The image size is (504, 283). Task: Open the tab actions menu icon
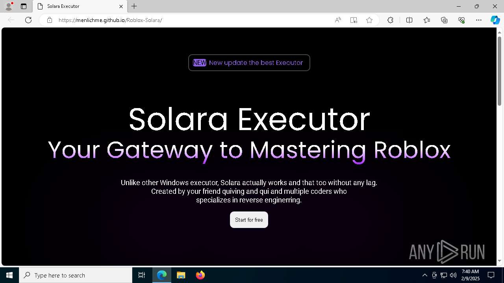point(24,6)
